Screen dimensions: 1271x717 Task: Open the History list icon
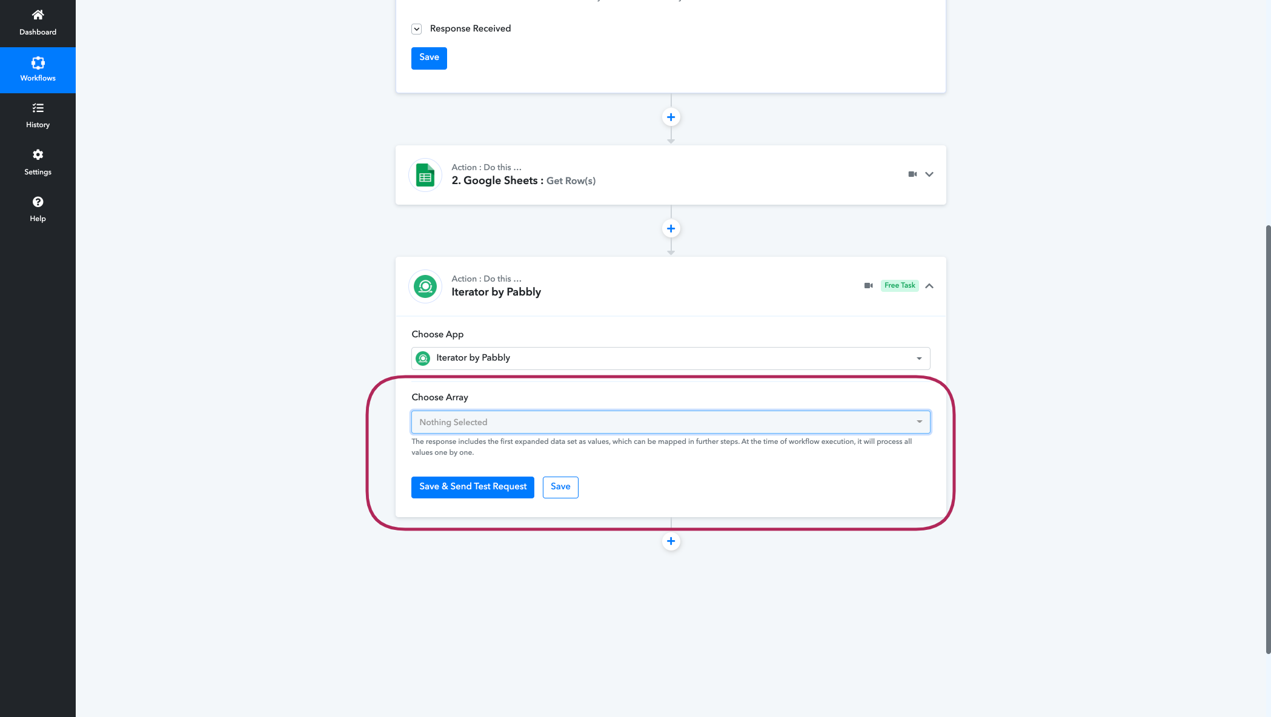point(38,108)
